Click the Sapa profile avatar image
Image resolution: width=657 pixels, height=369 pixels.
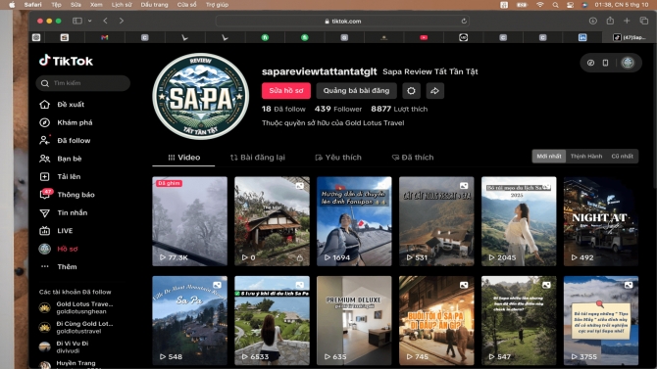coord(201,96)
